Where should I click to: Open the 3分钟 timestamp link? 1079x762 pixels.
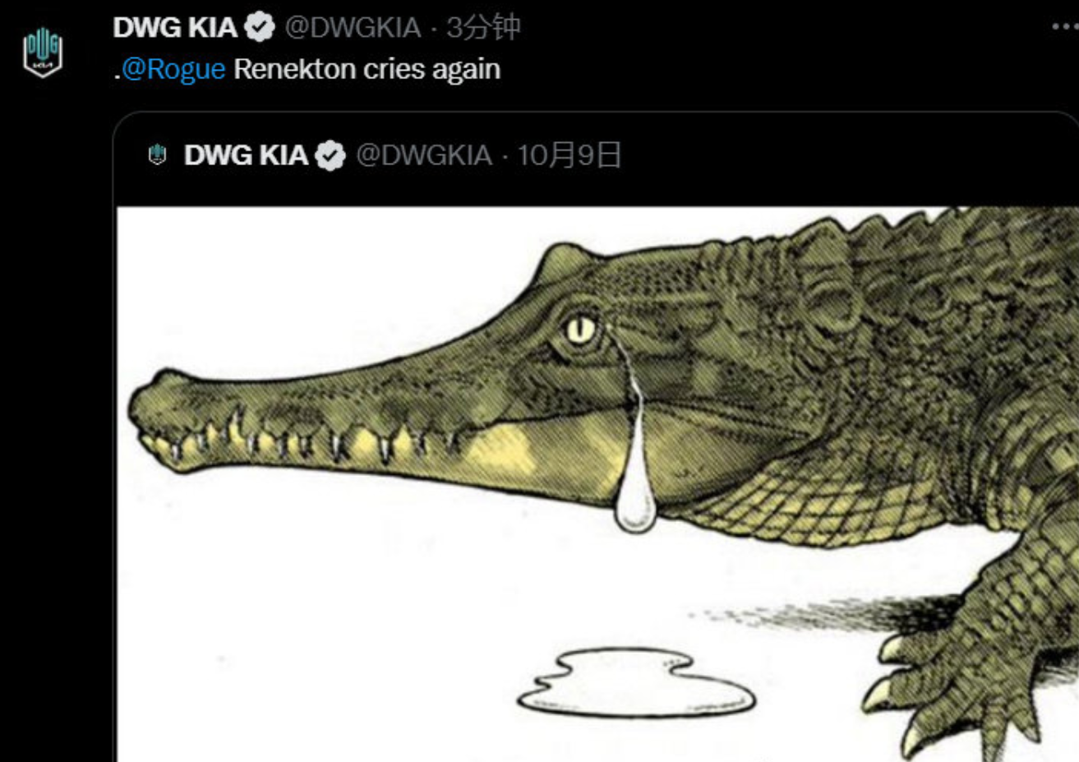pos(483,27)
